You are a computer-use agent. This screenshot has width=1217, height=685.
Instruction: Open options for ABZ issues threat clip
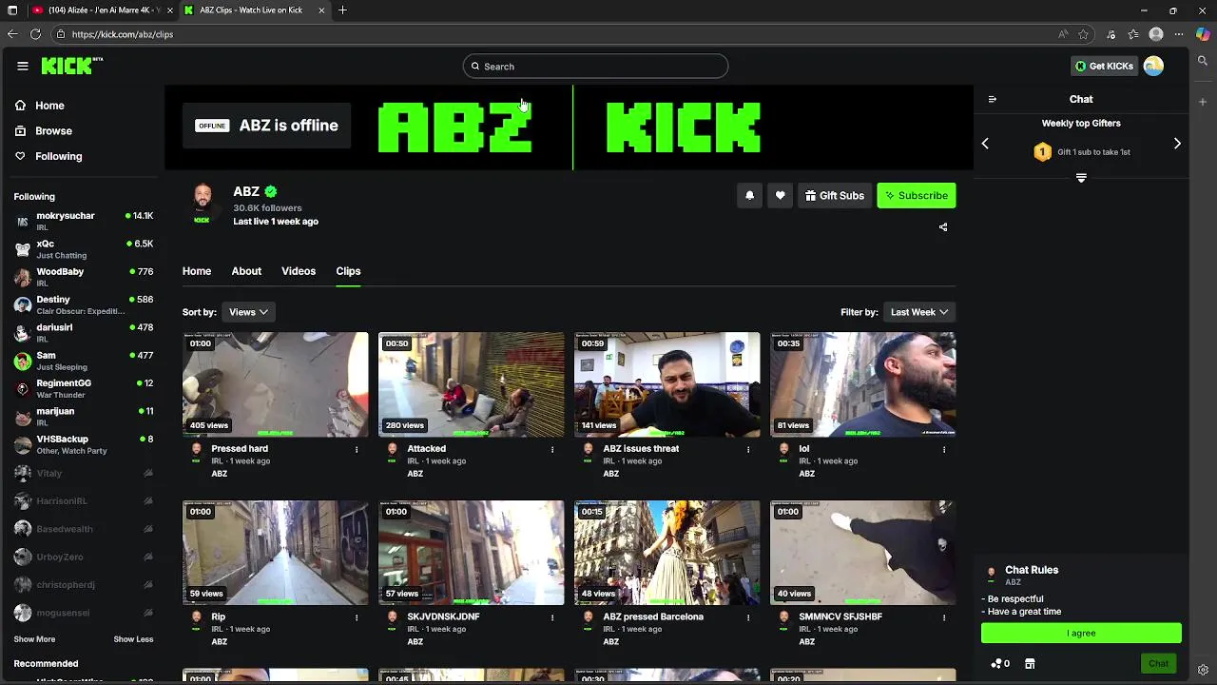point(748,449)
